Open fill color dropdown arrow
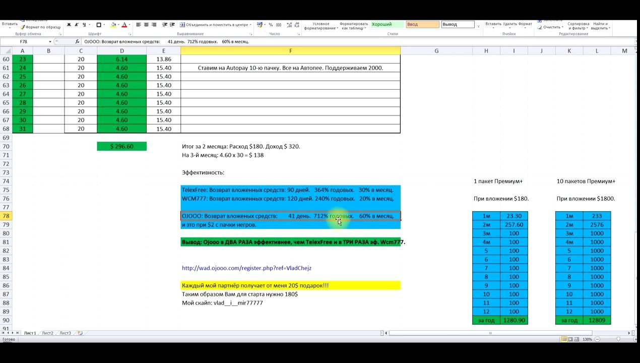 click(118, 25)
